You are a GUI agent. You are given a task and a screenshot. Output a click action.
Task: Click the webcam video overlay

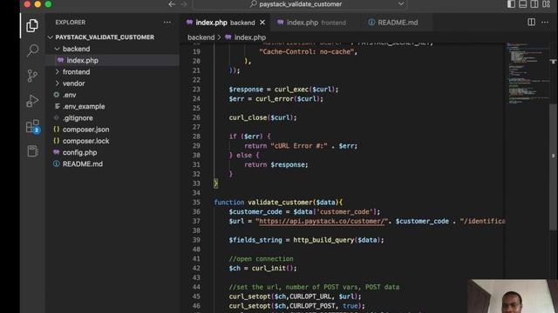513,296
